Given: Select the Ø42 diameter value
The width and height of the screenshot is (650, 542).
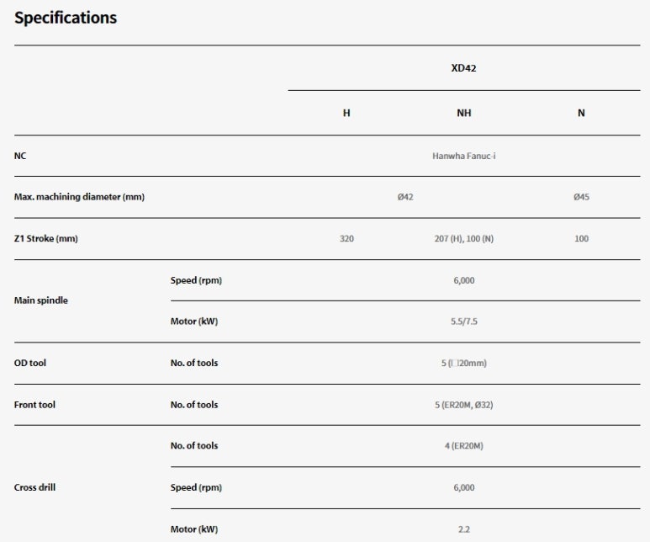Looking at the screenshot, I should [404, 197].
